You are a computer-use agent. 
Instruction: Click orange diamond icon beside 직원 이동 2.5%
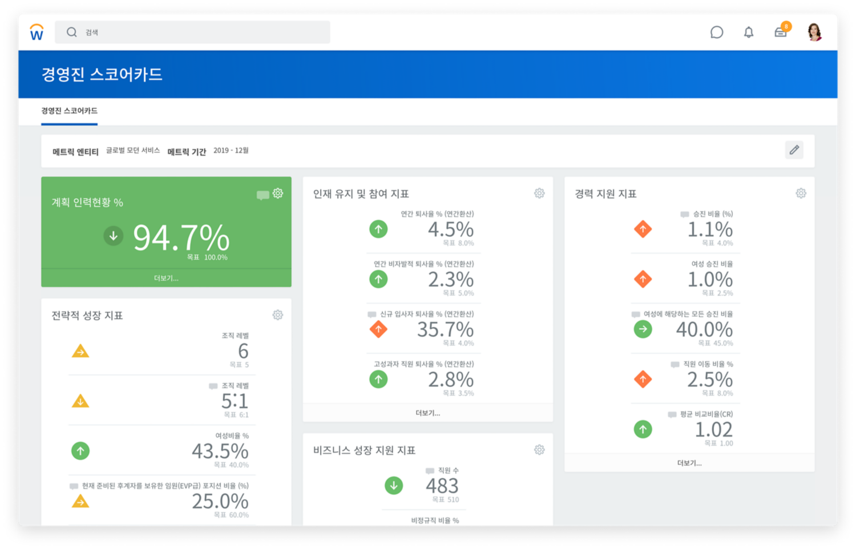click(643, 379)
